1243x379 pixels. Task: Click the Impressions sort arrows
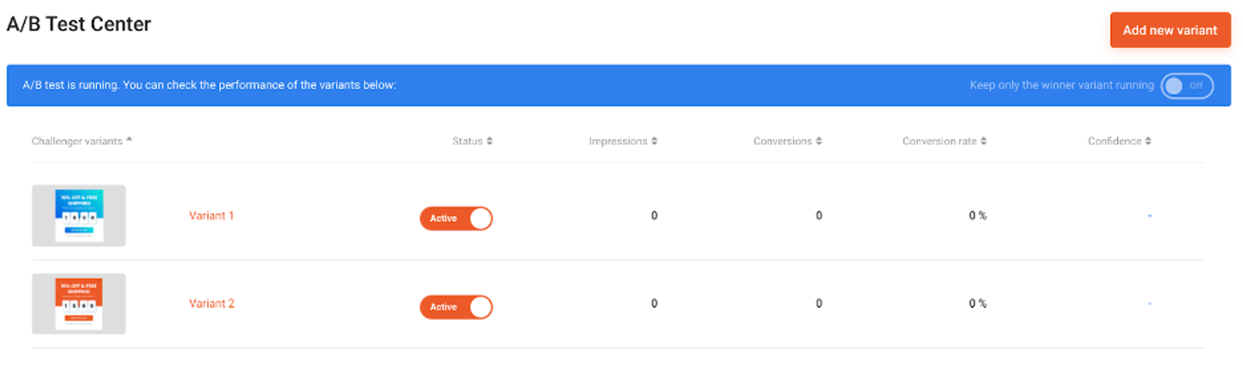[x=654, y=141]
